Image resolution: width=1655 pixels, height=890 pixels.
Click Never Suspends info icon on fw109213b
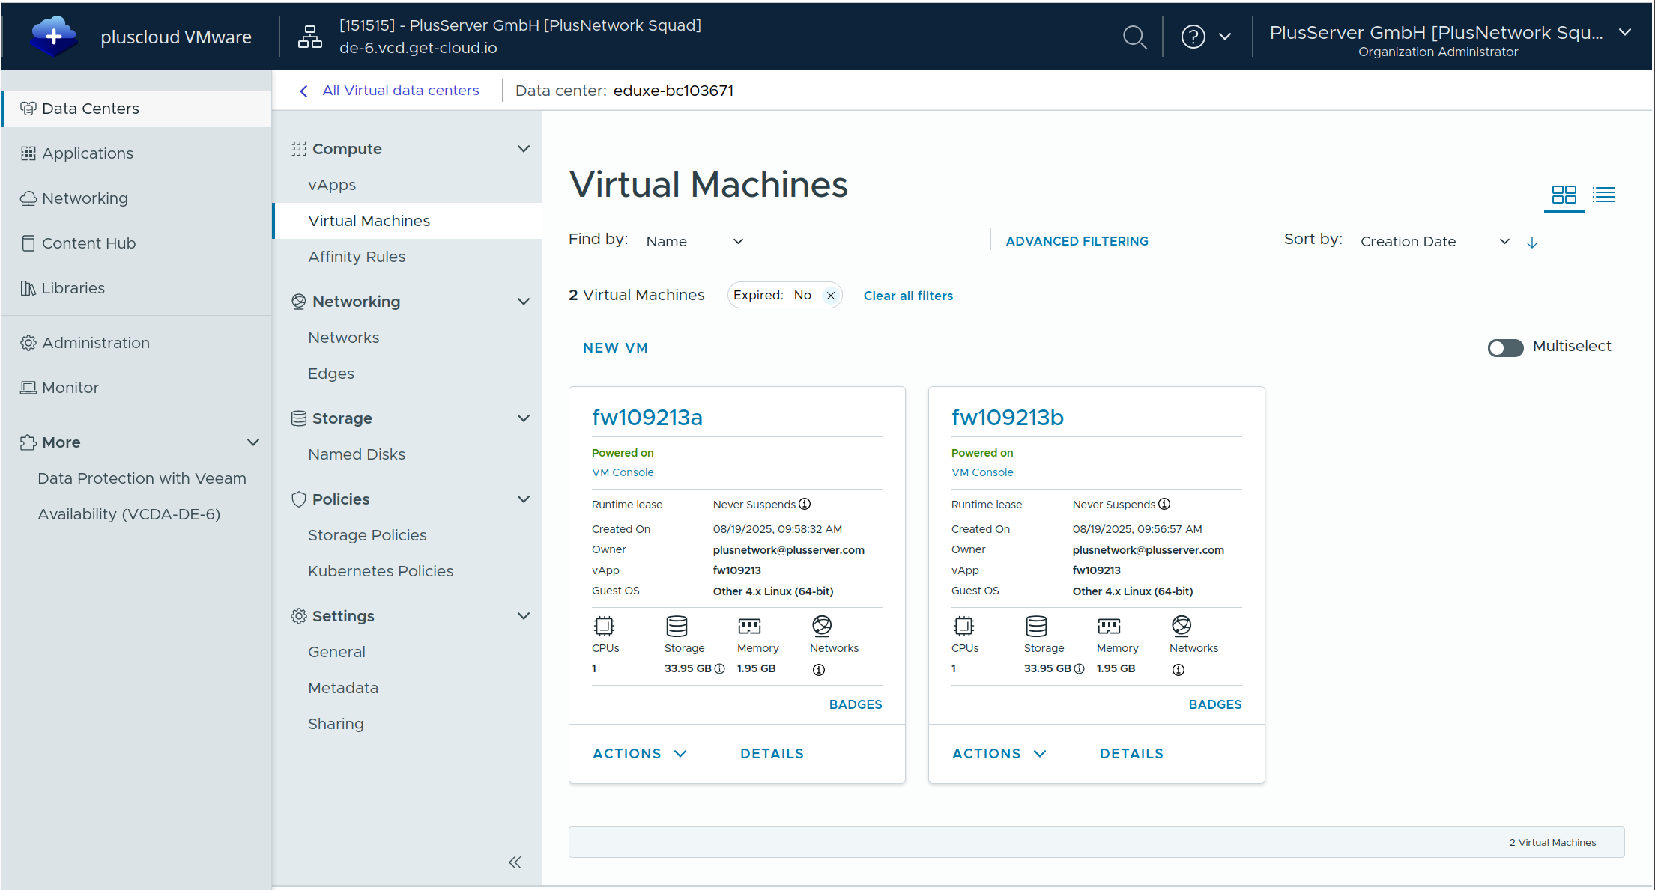[1164, 504]
